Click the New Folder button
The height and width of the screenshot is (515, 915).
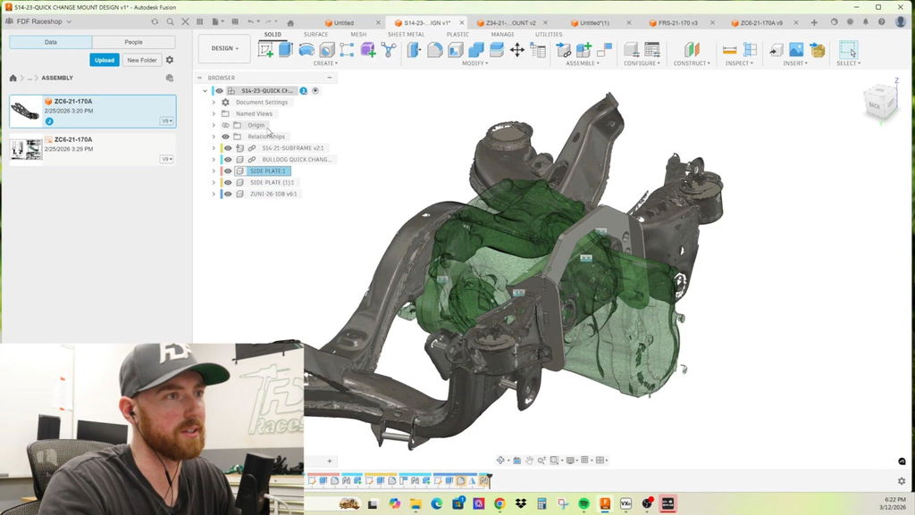coord(142,60)
